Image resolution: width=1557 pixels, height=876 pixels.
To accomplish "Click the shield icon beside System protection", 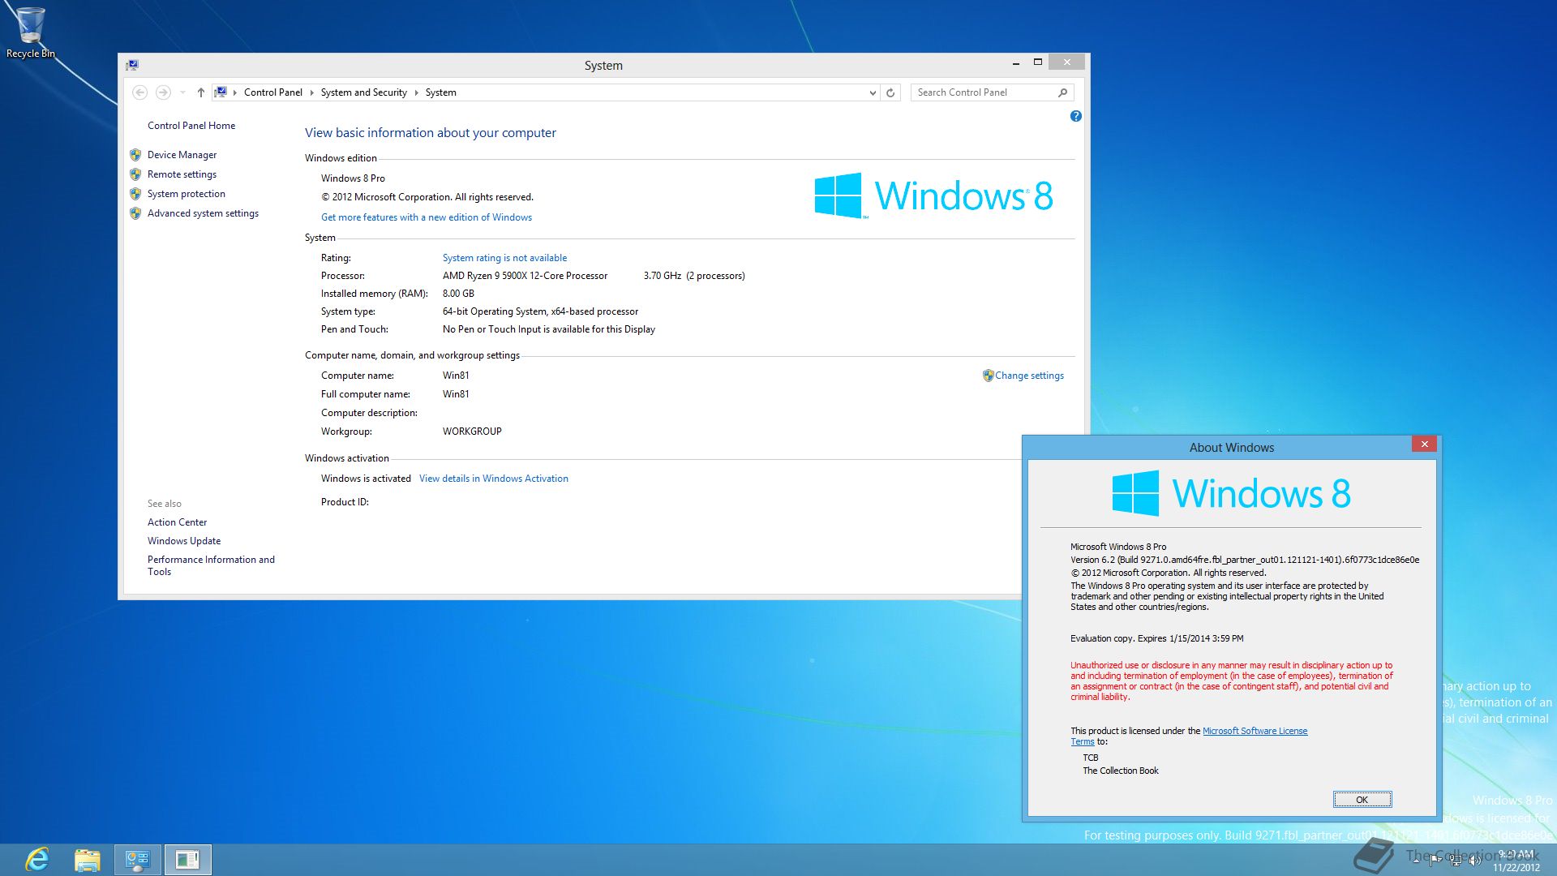I will coord(135,194).
